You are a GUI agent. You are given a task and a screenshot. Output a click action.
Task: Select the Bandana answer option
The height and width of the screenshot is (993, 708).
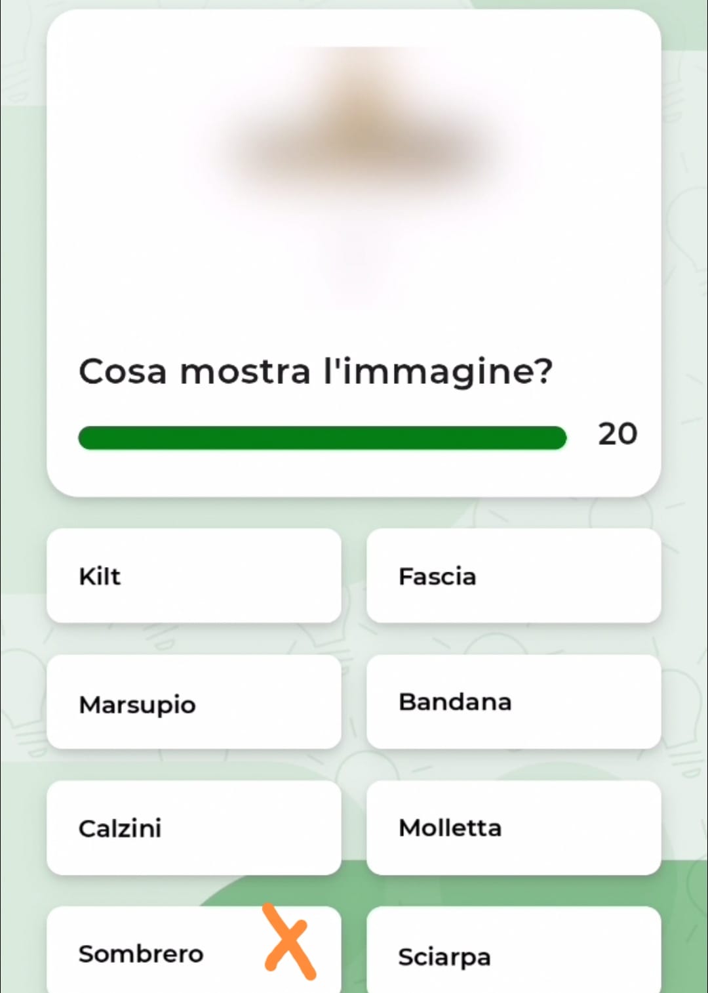coord(513,702)
